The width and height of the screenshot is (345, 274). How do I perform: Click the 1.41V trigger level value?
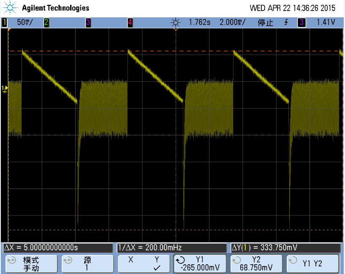(x=326, y=22)
